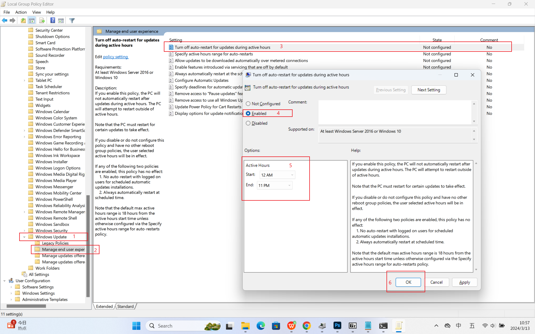Image resolution: width=535 pixels, height=334 pixels.
Task: Expand the Windows Security tree item
Action: coord(24,230)
